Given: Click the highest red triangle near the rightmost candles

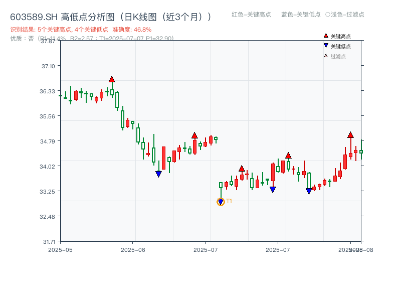Looking at the screenshot, I should pos(351,134).
